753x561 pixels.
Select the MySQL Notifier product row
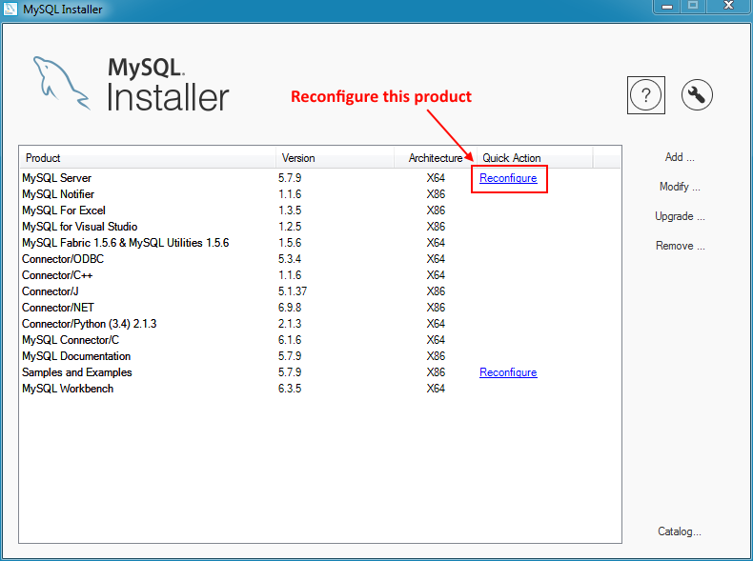[58, 194]
